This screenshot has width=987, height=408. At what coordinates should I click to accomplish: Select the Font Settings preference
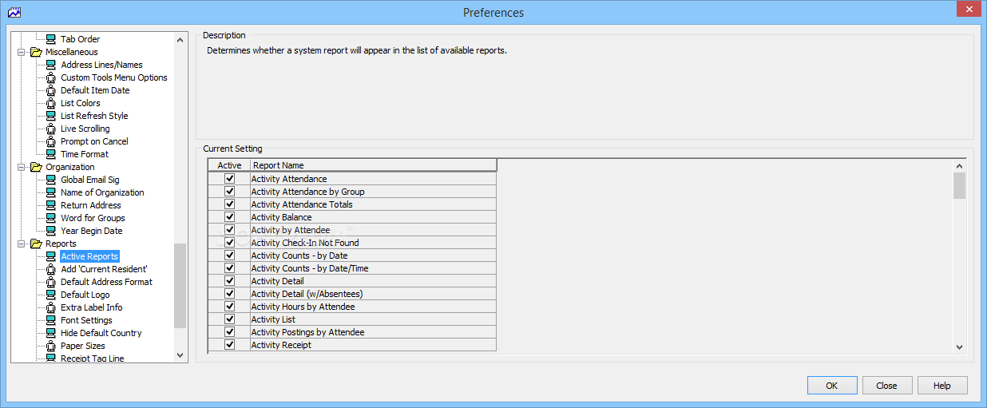pos(86,320)
